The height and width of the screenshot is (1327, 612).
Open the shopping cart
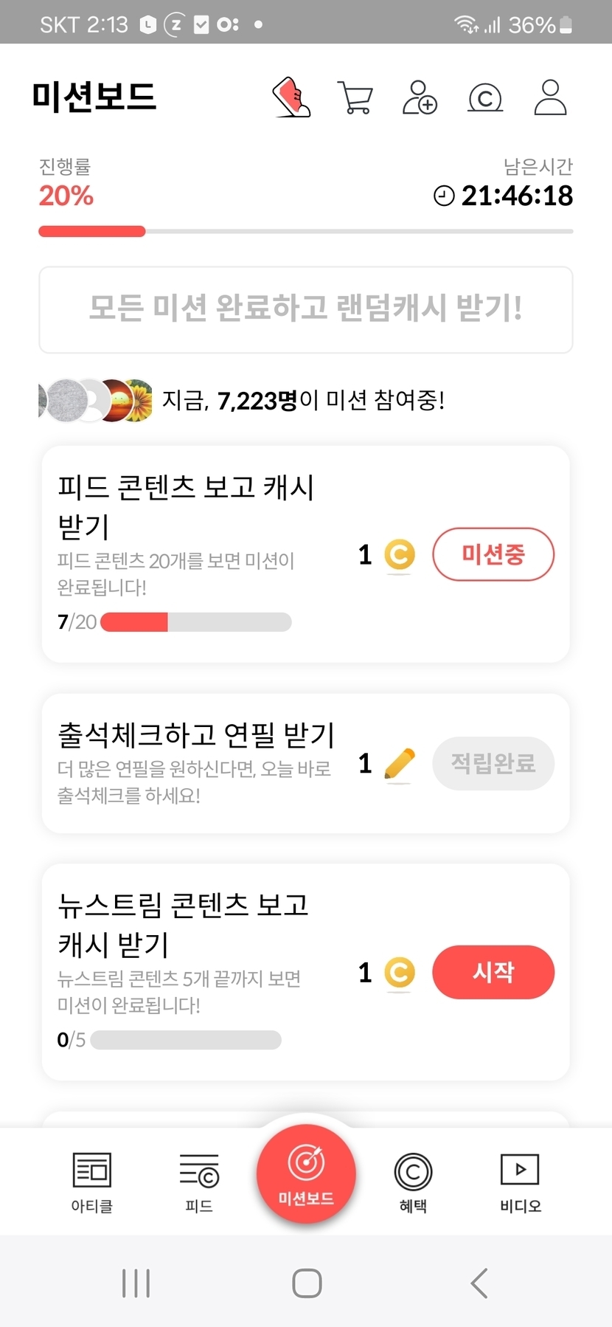355,97
